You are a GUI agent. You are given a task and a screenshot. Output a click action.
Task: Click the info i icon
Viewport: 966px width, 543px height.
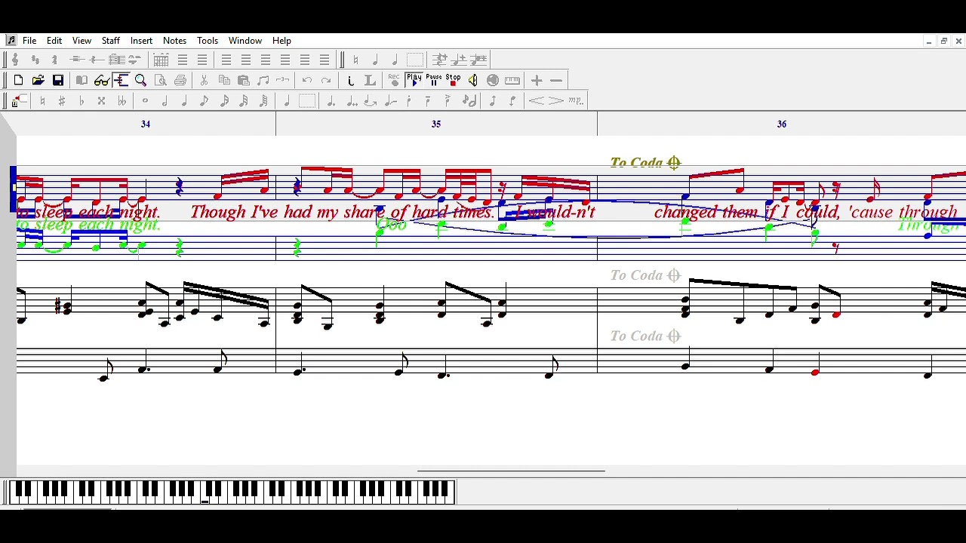coord(350,80)
